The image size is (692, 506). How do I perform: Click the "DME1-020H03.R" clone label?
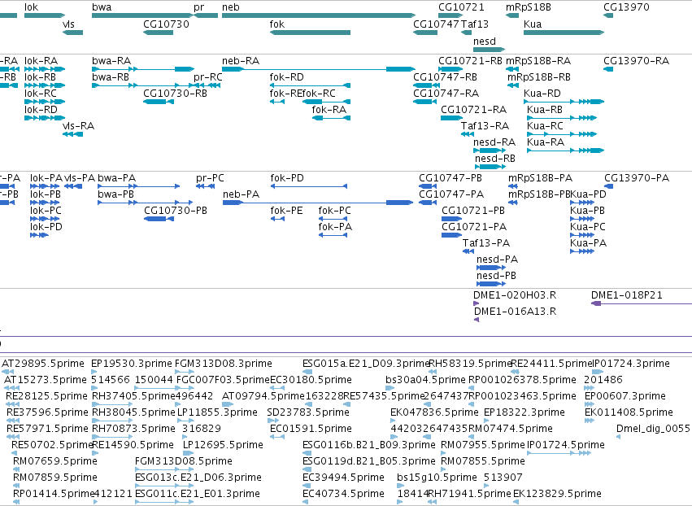tap(515, 295)
